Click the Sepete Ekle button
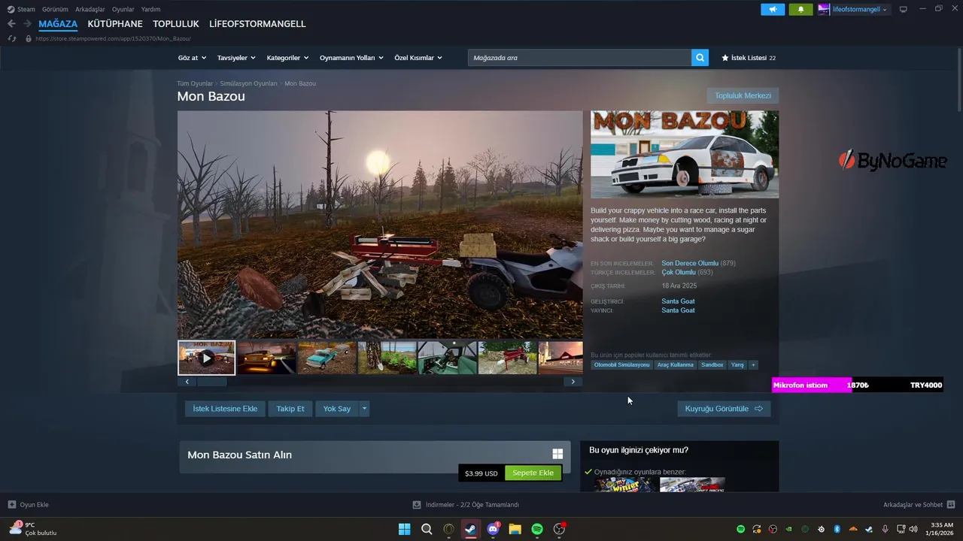This screenshot has height=541, width=963. tap(533, 473)
